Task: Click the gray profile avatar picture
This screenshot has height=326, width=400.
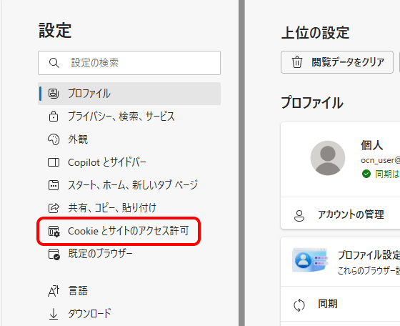Action: [x=328, y=158]
